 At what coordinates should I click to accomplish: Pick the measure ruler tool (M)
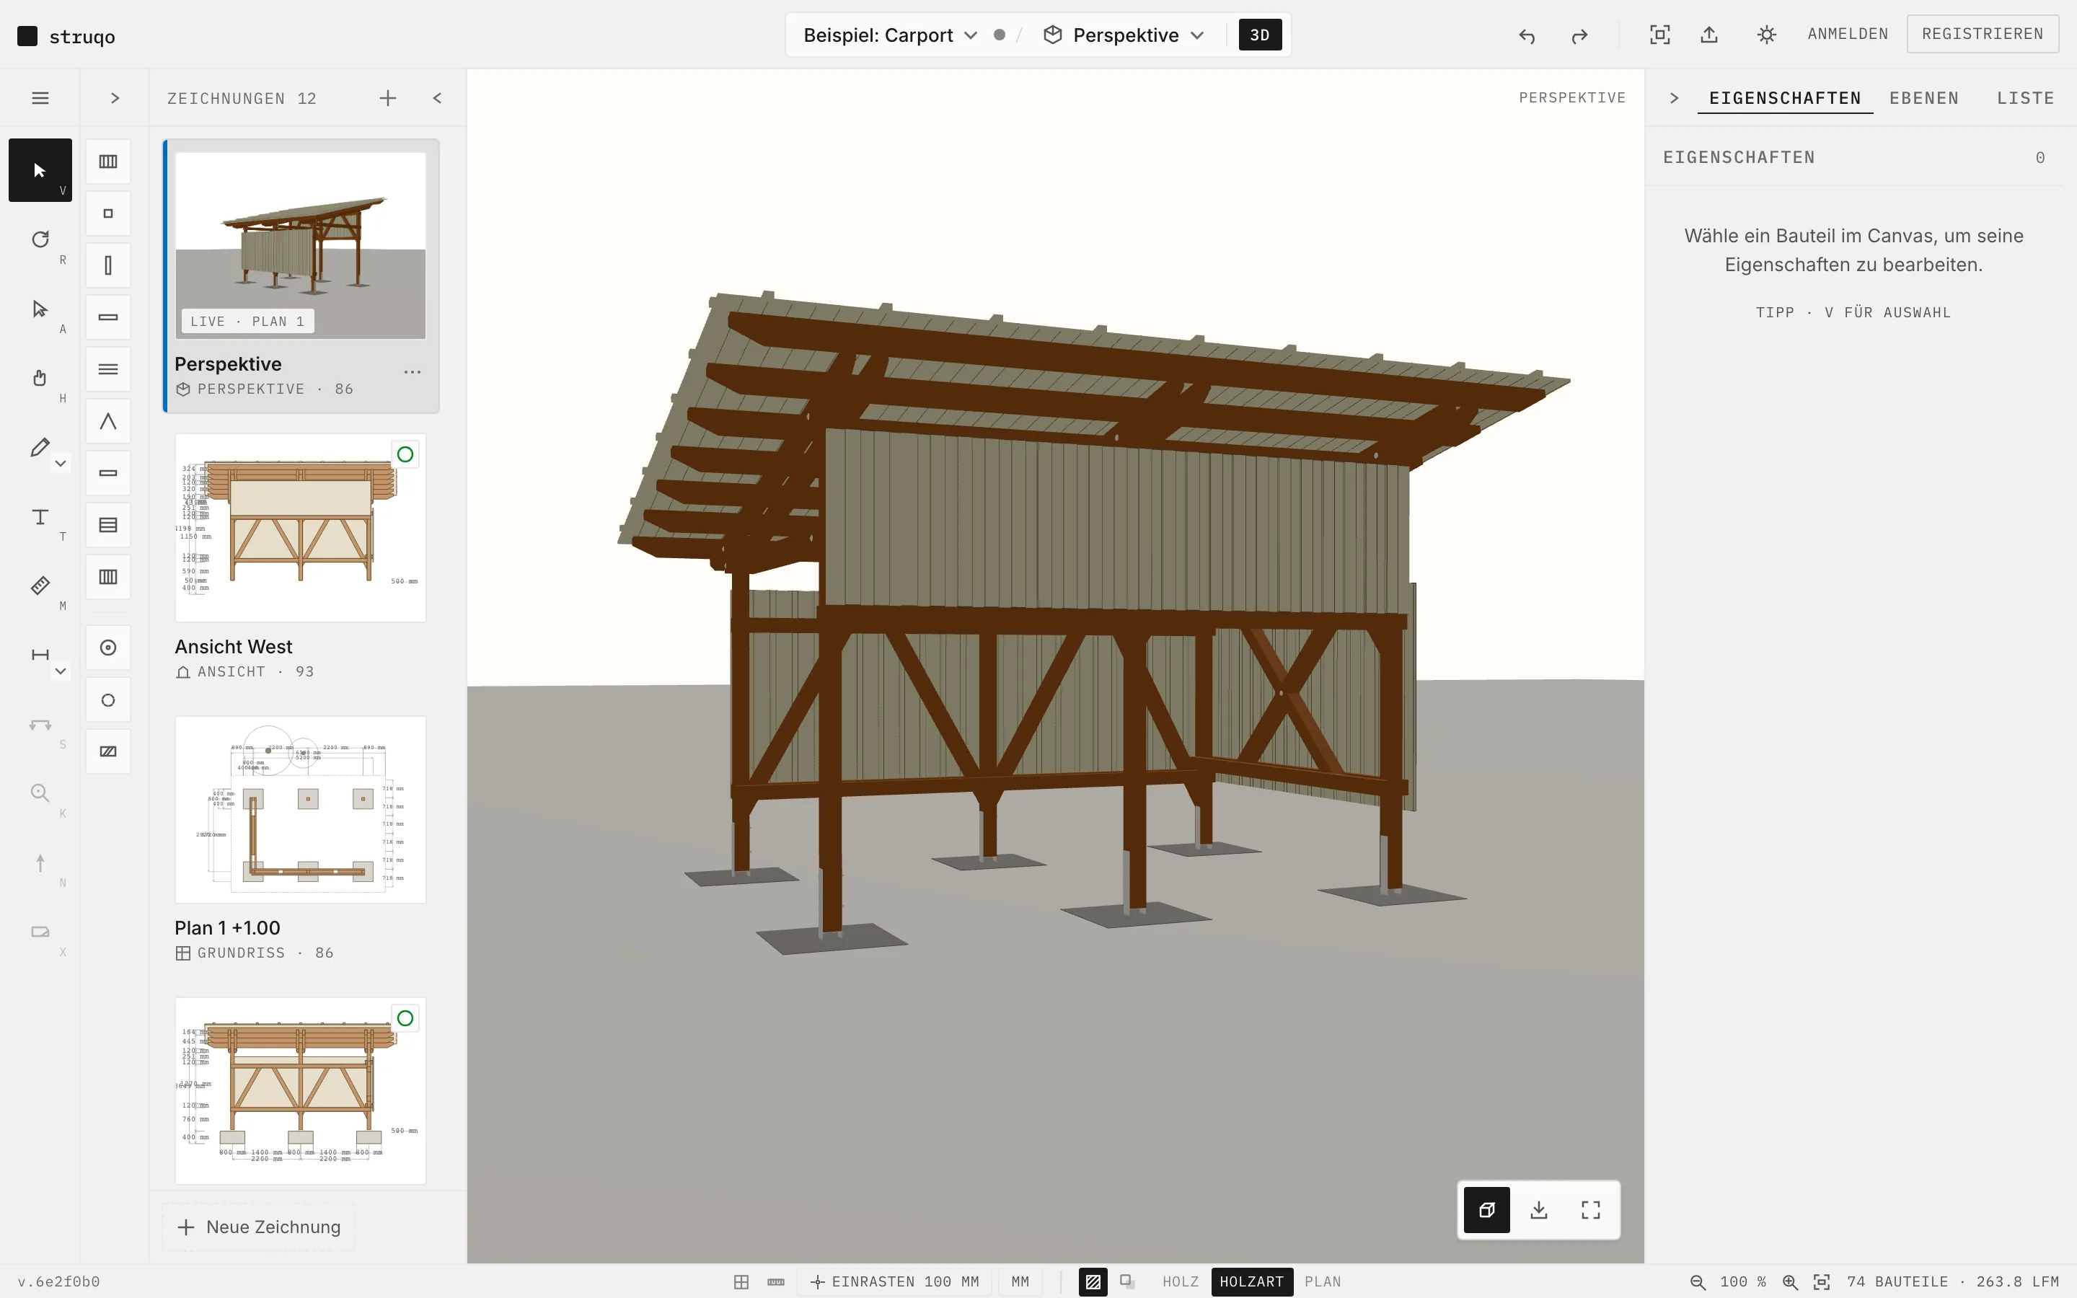(x=40, y=586)
